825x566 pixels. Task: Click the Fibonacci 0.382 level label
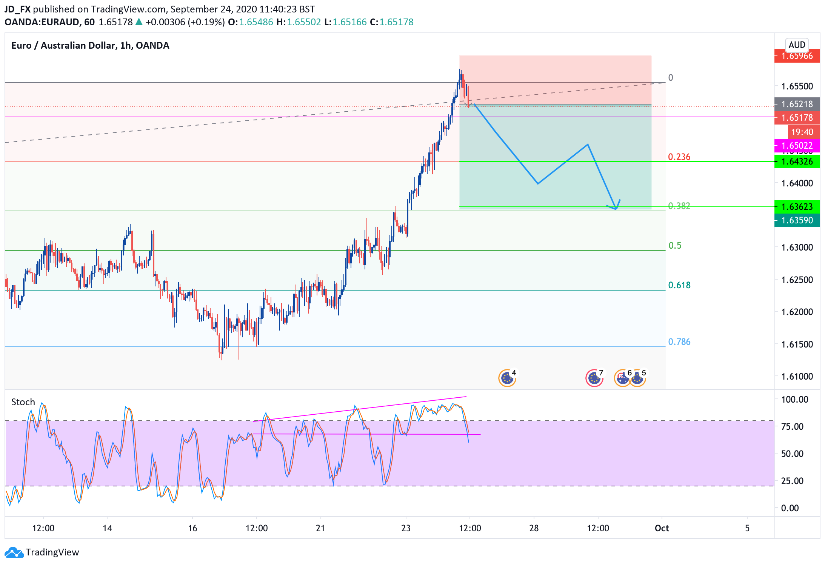click(x=679, y=206)
